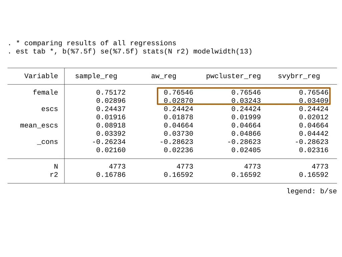The width and height of the screenshot is (342, 257).
Task: Select aw_reg female coefficient 0.76546
Action: click(x=178, y=92)
